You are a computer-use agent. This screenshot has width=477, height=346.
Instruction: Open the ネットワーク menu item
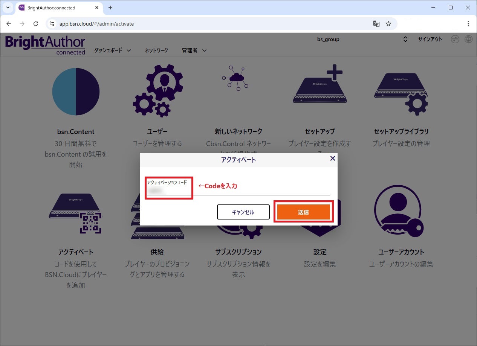tap(156, 50)
